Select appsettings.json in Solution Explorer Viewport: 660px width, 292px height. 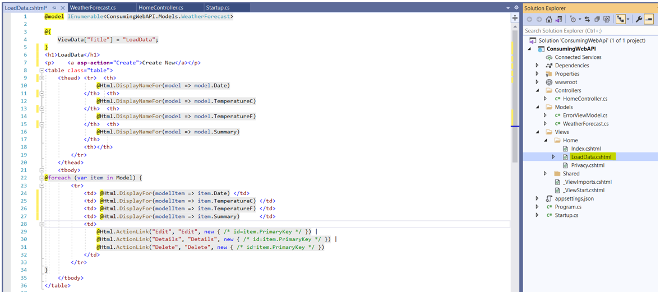coord(574,198)
